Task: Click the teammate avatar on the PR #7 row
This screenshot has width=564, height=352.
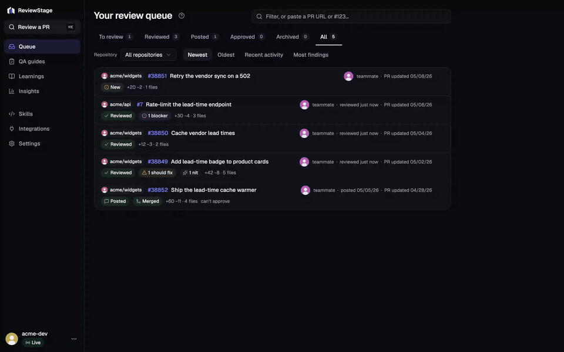Action: pos(304,105)
